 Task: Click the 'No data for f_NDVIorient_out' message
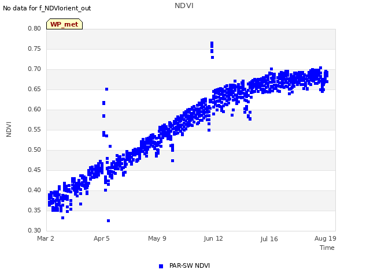click(x=47, y=8)
